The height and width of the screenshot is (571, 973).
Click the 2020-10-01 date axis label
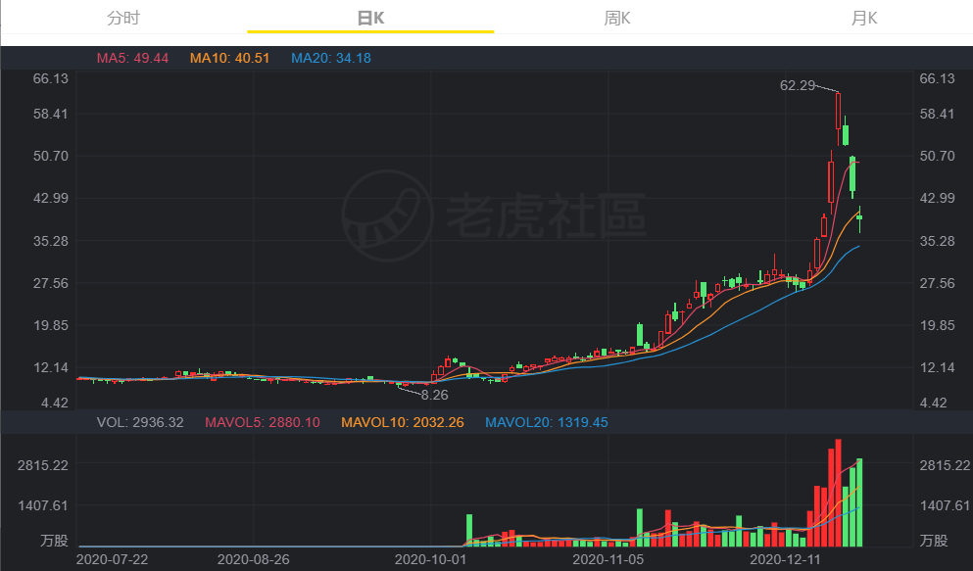430,559
